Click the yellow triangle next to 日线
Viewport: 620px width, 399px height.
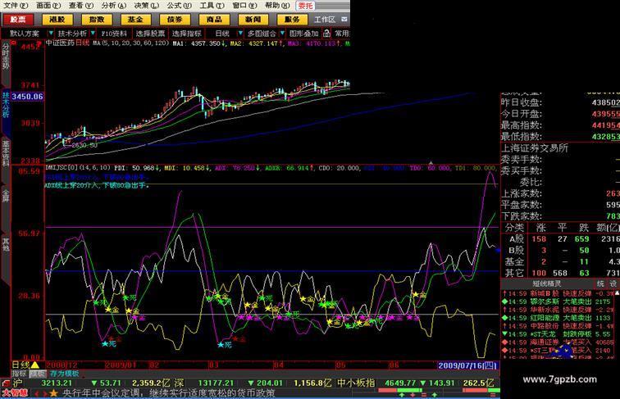35,365
